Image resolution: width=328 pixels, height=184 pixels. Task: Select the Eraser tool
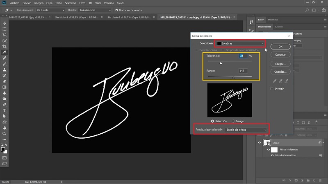point(5,81)
